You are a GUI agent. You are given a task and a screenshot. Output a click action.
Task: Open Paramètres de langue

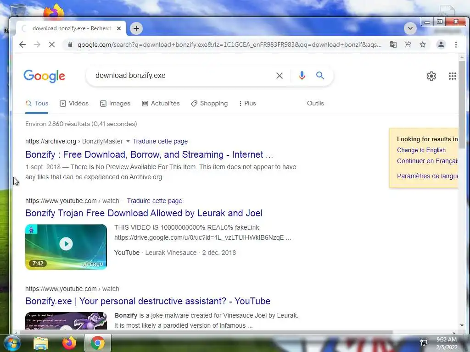tap(427, 176)
